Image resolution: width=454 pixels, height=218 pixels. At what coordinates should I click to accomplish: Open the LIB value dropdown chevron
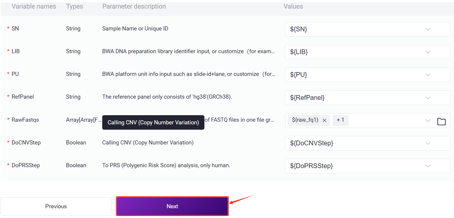[x=428, y=52]
